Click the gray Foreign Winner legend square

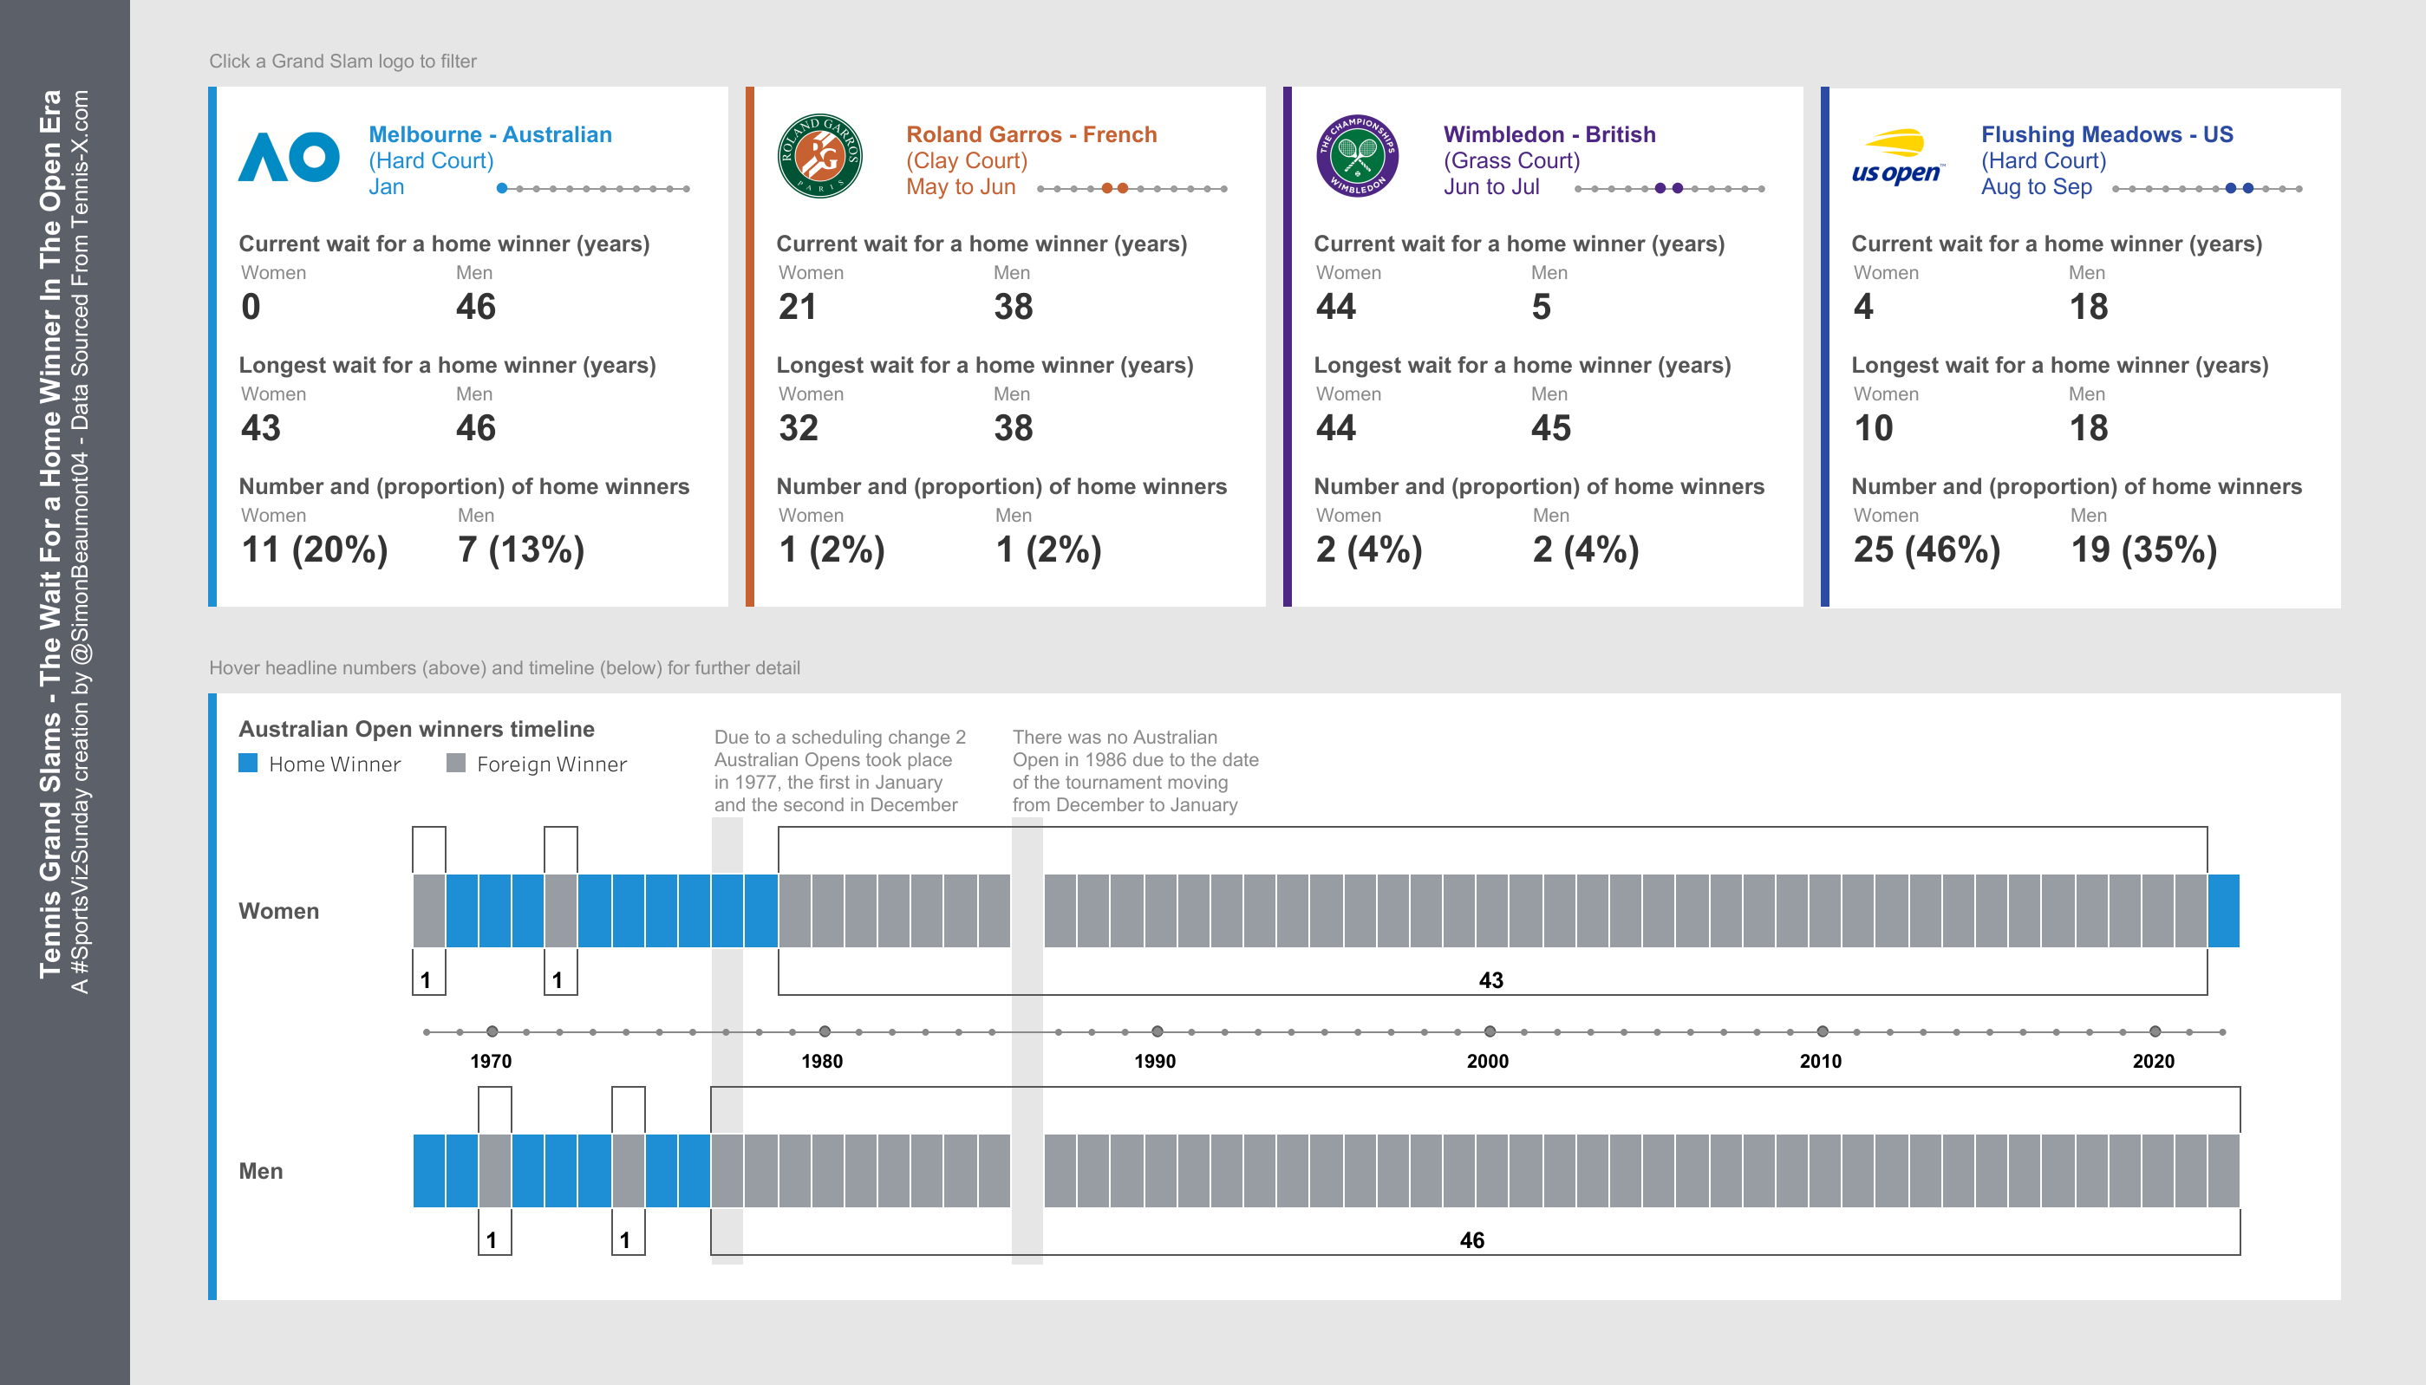(456, 763)
